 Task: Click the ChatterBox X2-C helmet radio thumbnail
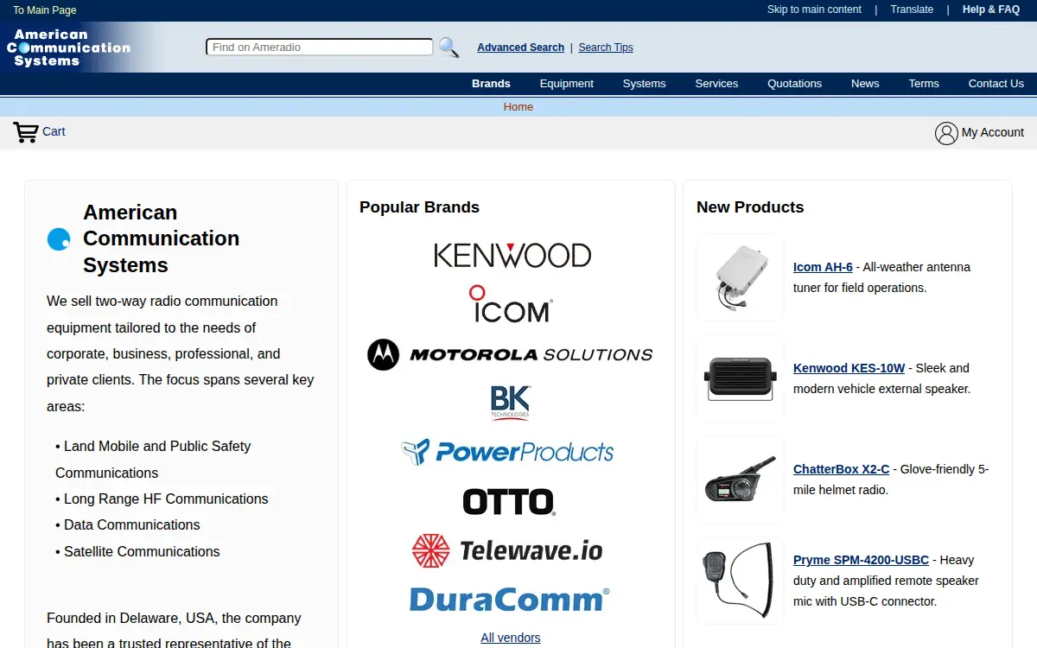(740, 480)
